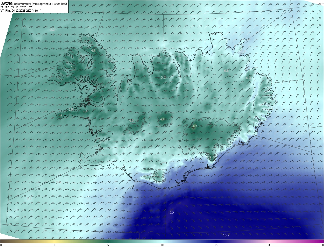Click the legend tick label 1

pyautogui.click(x=54, y=245)
